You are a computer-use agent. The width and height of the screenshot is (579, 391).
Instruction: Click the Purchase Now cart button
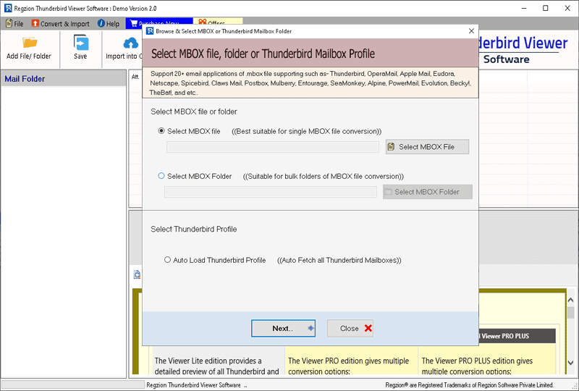135,23
